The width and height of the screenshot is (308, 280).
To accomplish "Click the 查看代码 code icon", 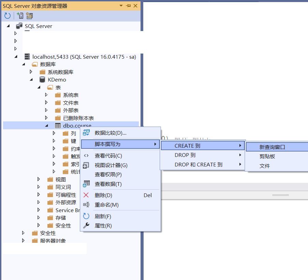I will click(x=86, y=156).
